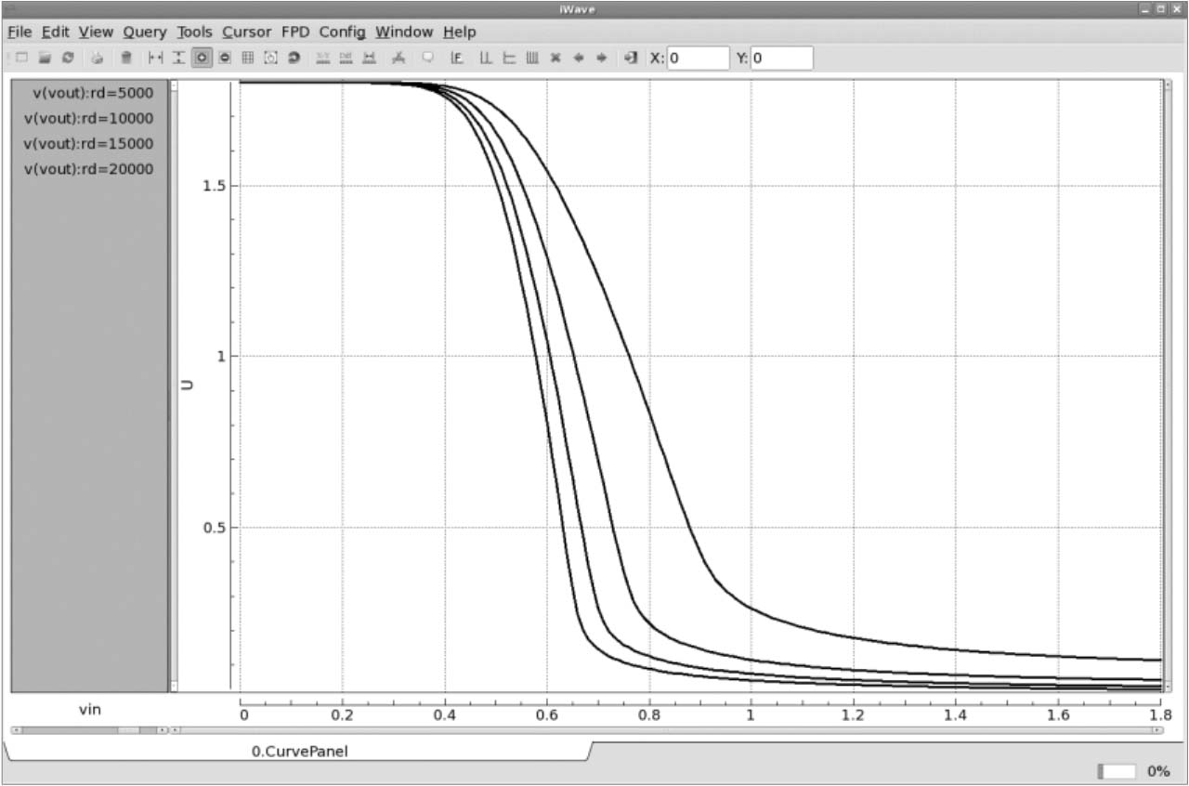The image size is (1189, 786).
Task: Click the right arrow toolbar icon
Action: tap(602, 58)
